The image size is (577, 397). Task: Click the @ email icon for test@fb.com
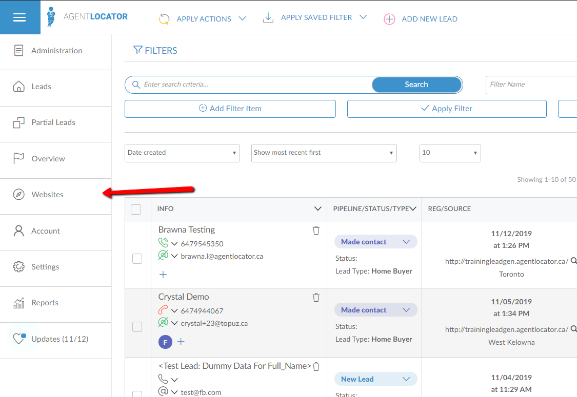click(163, 391)
